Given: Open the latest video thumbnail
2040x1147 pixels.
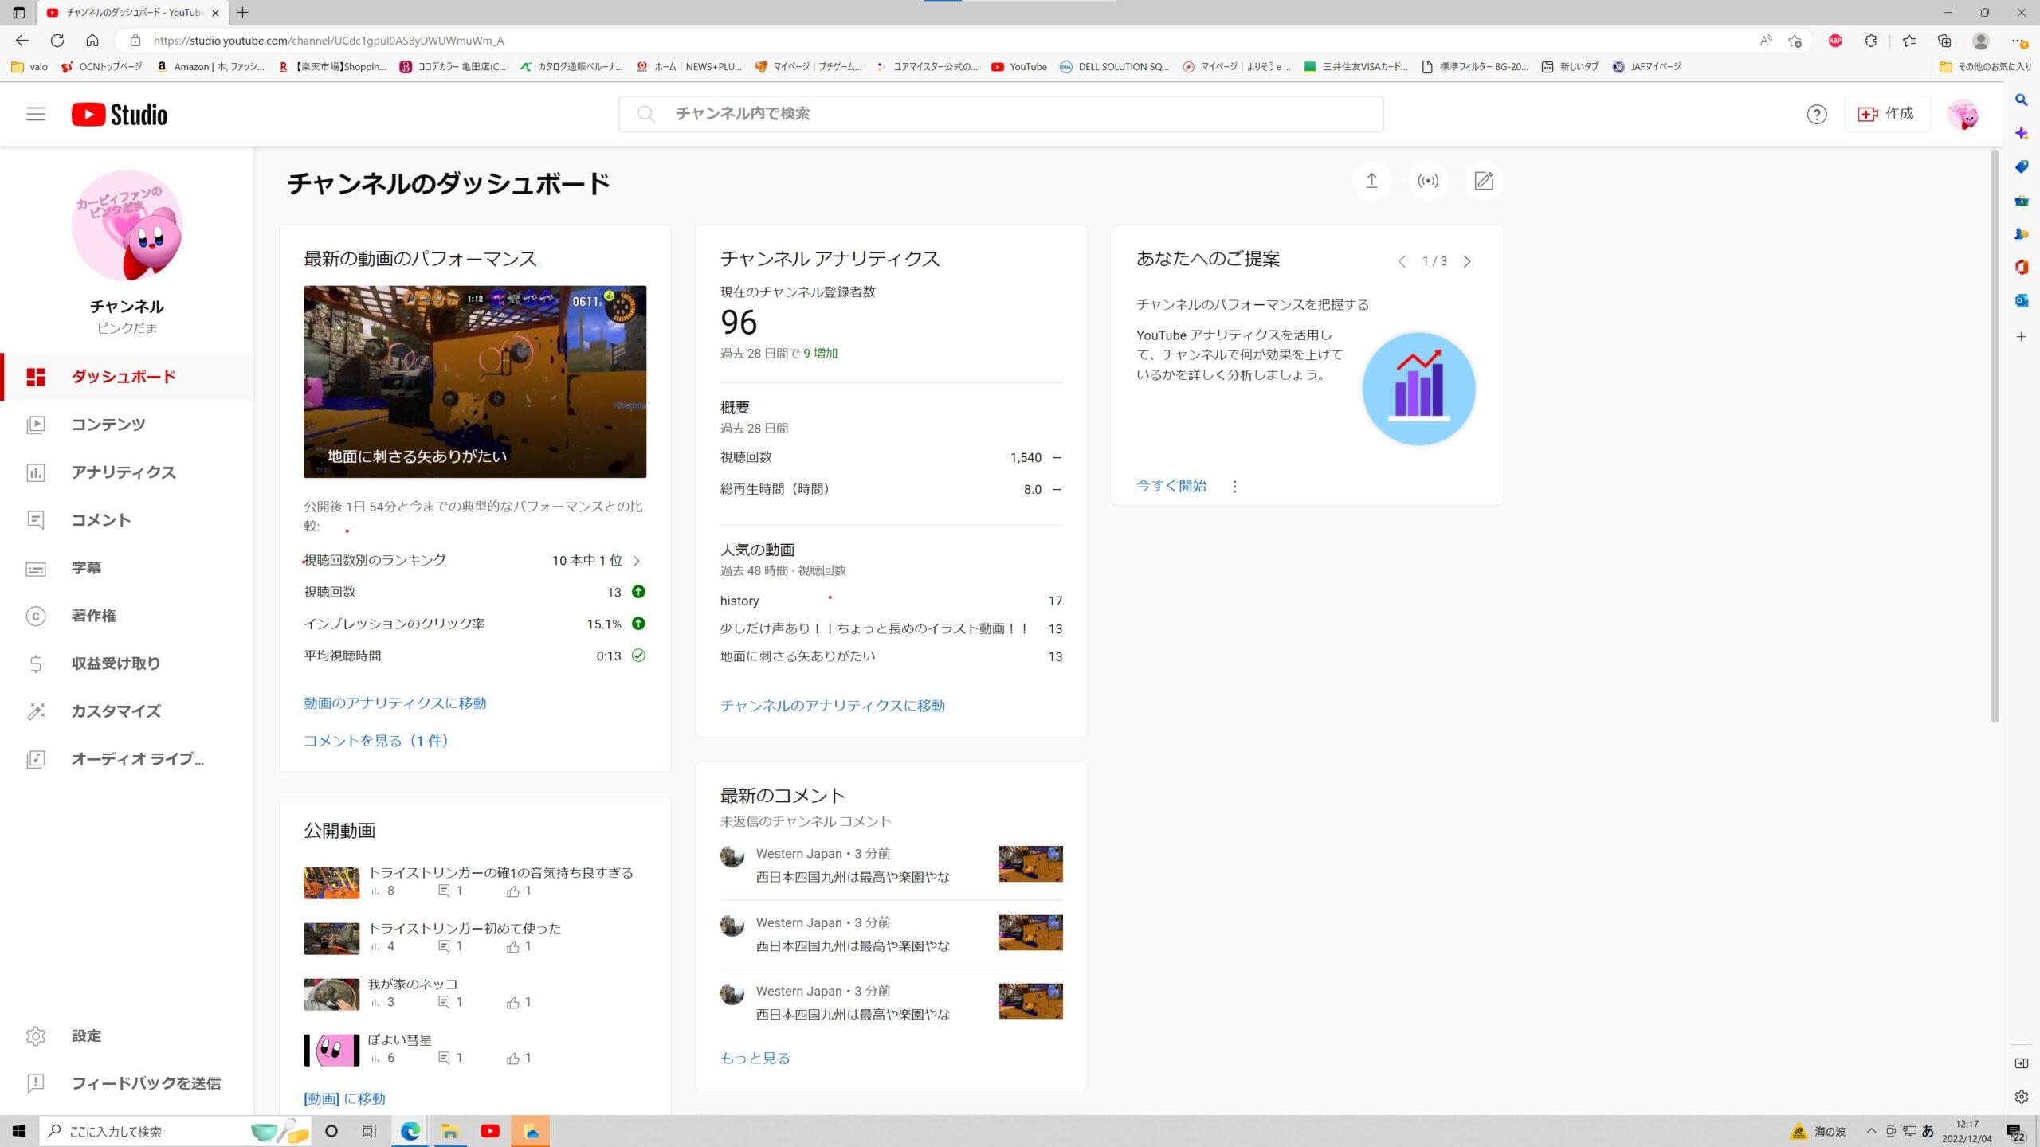Looking at the screenshot, I should click(475, 382).
